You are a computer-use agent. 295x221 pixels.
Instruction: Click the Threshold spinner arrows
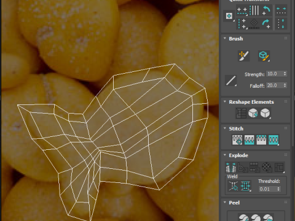click(x=278, y=189)
